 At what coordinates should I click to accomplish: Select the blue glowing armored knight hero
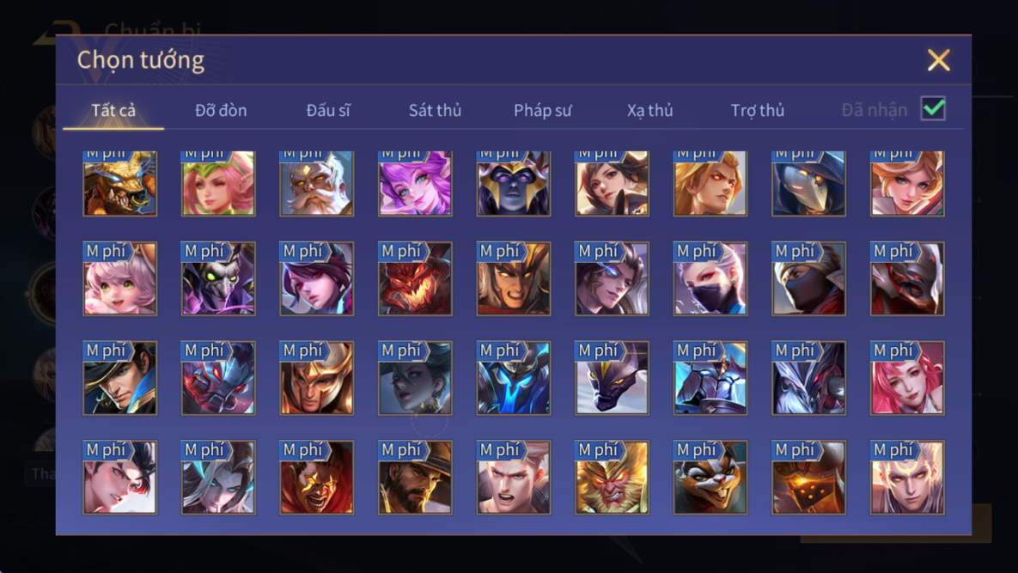514,378
